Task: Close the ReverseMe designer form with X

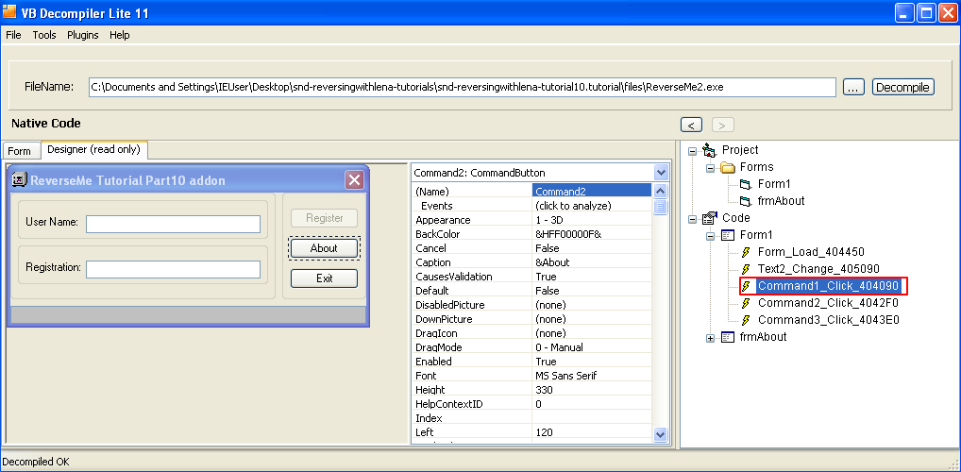Action: [x=355, y=179]
